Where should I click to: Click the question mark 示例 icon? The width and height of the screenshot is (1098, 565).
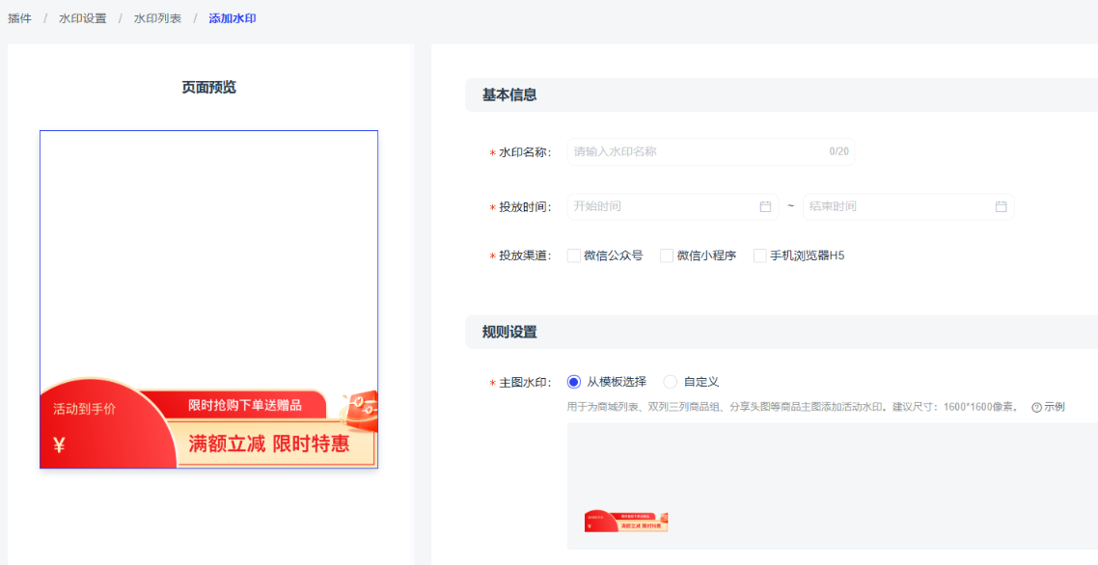point(1036,408)
